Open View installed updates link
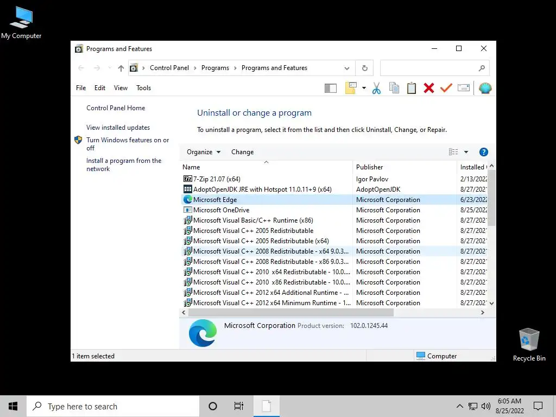Viewport: 556px width, 417px height. click(x=118, y=127)
